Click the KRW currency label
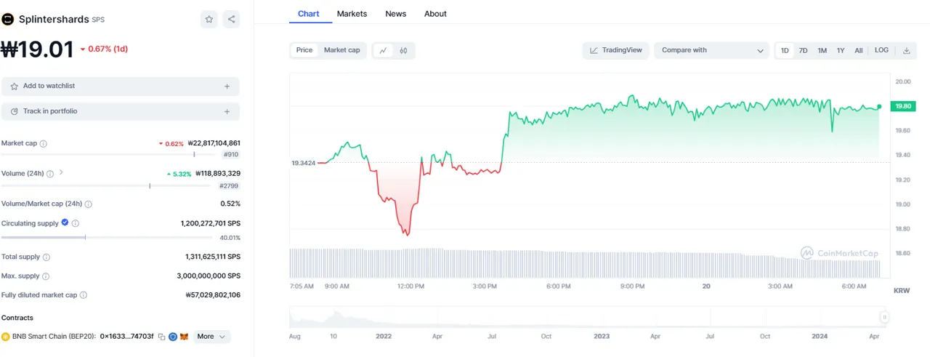 [x=902, y=291]
